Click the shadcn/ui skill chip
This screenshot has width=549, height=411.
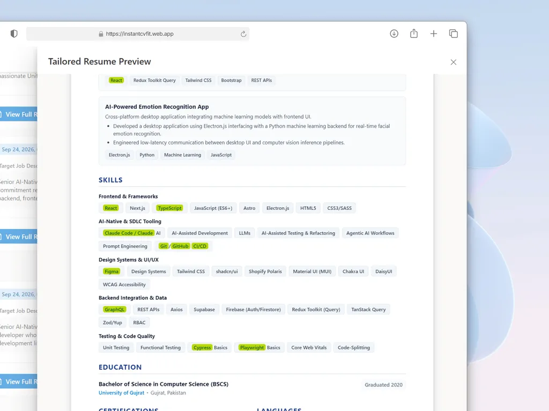227,271
